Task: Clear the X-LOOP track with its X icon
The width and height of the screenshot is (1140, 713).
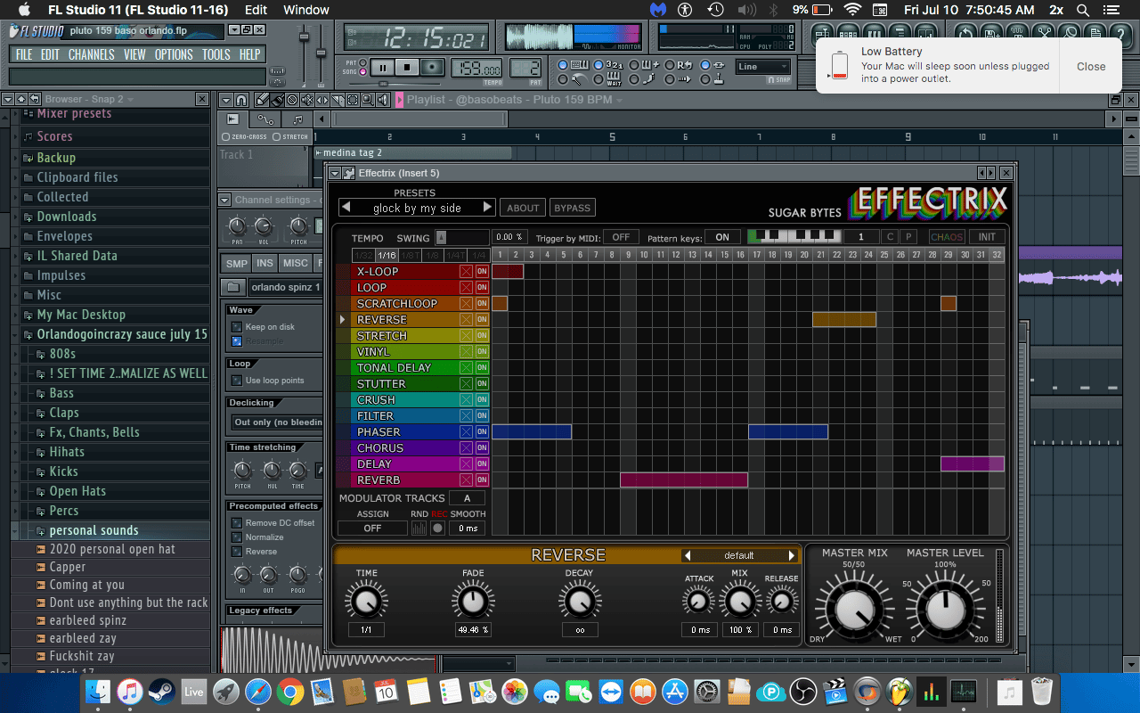Action: [x=466, y=272]
